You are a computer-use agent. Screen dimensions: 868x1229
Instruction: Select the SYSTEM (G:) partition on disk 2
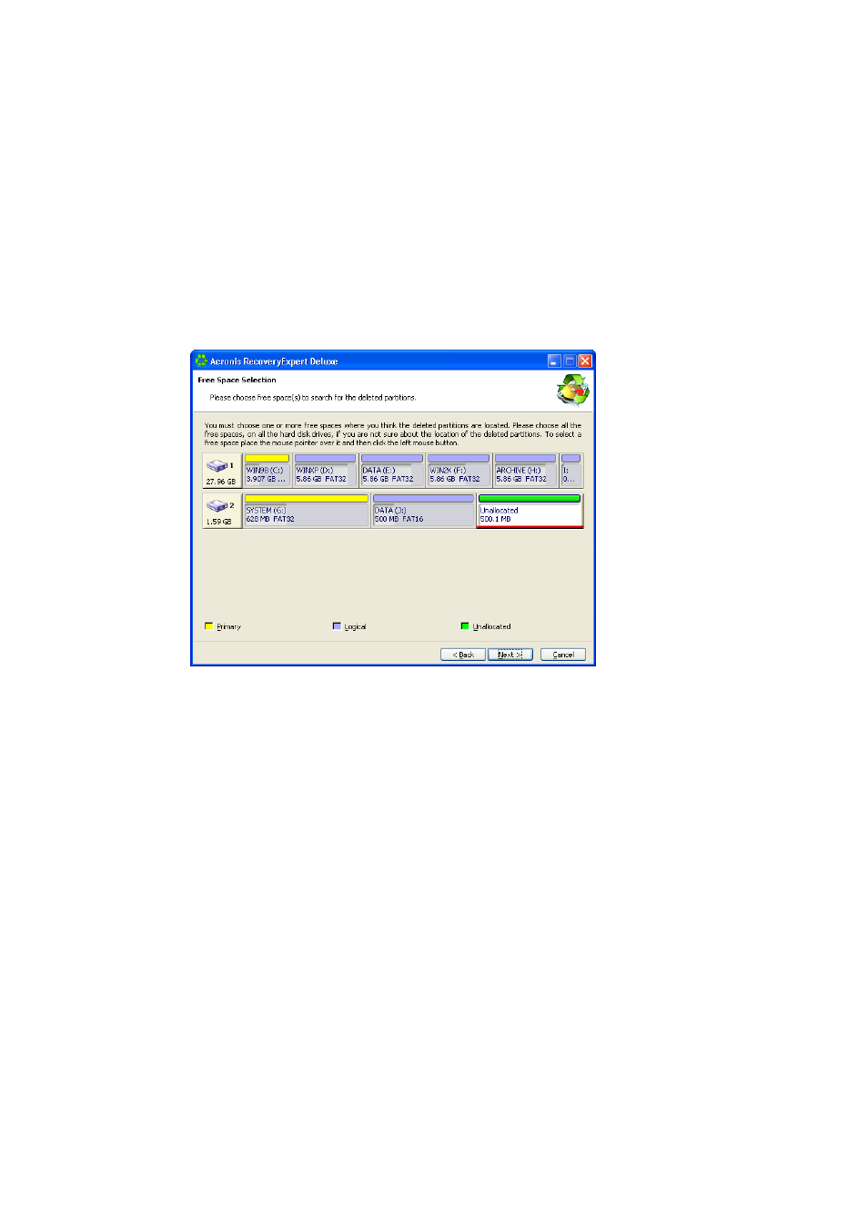coord(306,511)
